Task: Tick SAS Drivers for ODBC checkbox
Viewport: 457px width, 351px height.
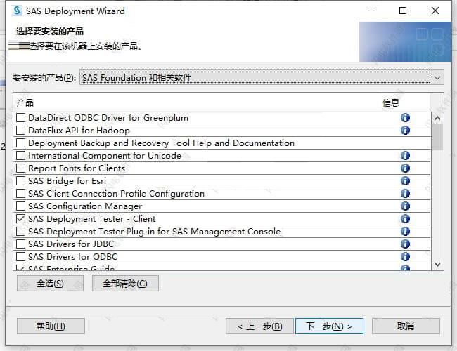Action: click(20, 257)
